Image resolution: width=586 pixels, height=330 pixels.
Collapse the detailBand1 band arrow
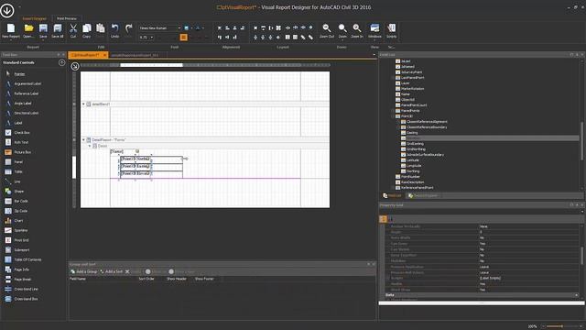coord(83,104)
